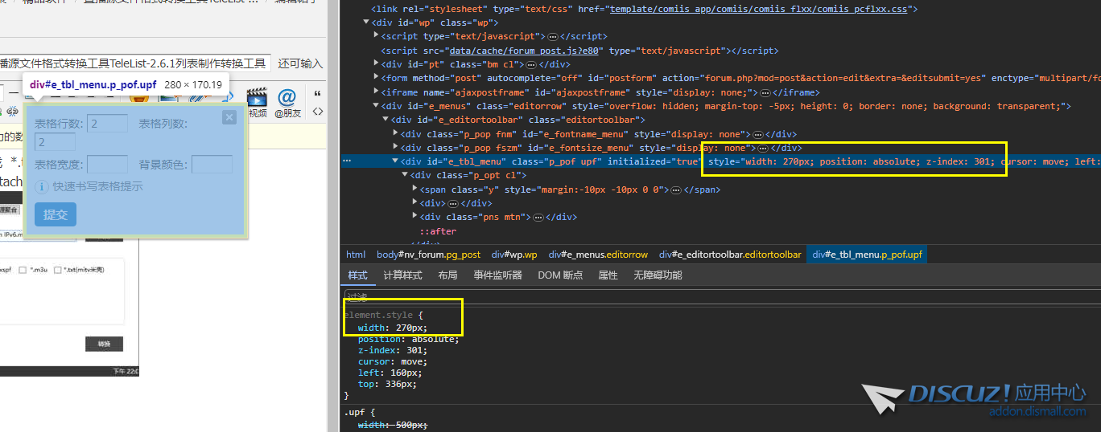Collapse the div id="e_editortoolbar" node
The image size is (1101, 432).
(386, 120)
